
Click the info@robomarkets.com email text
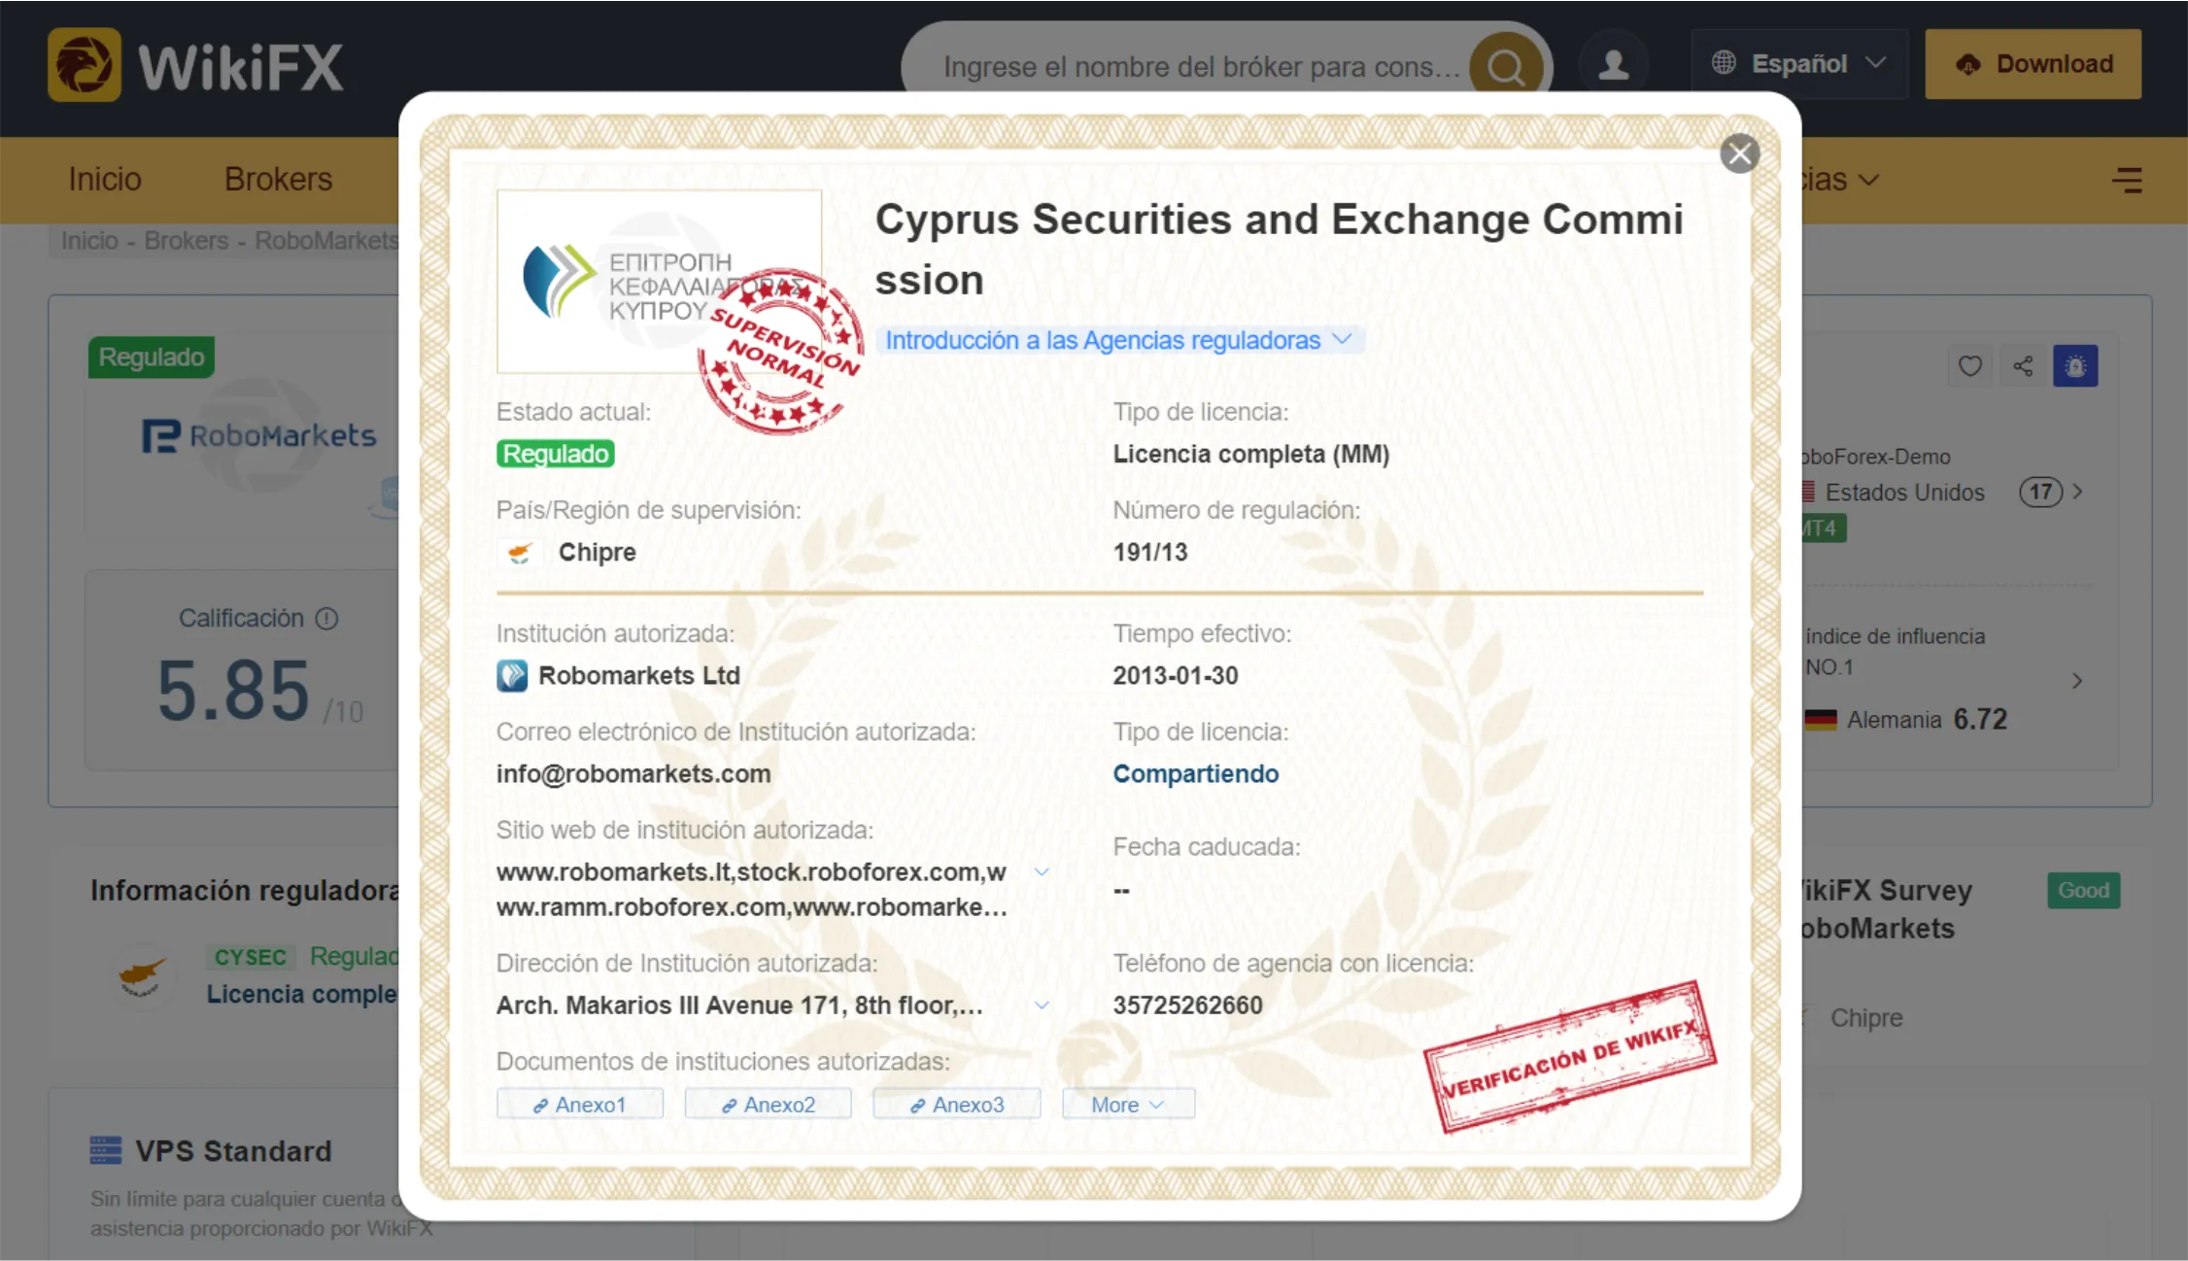point(633,774)
